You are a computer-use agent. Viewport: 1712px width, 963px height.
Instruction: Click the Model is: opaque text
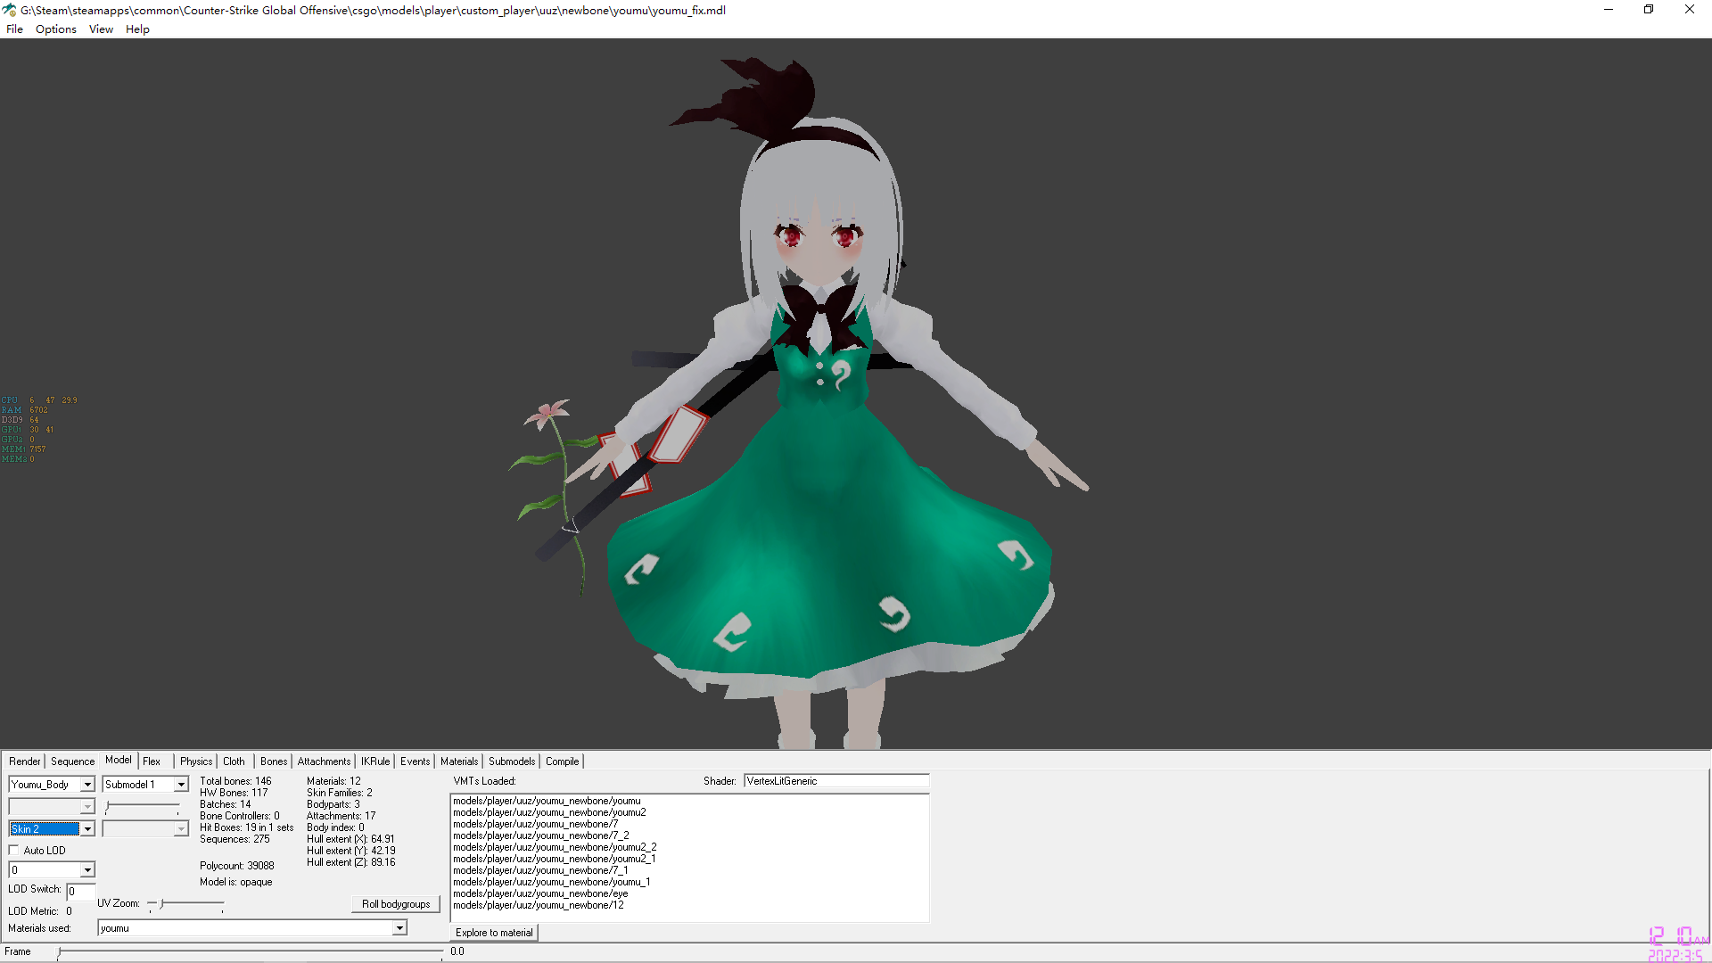coord(236,882)
